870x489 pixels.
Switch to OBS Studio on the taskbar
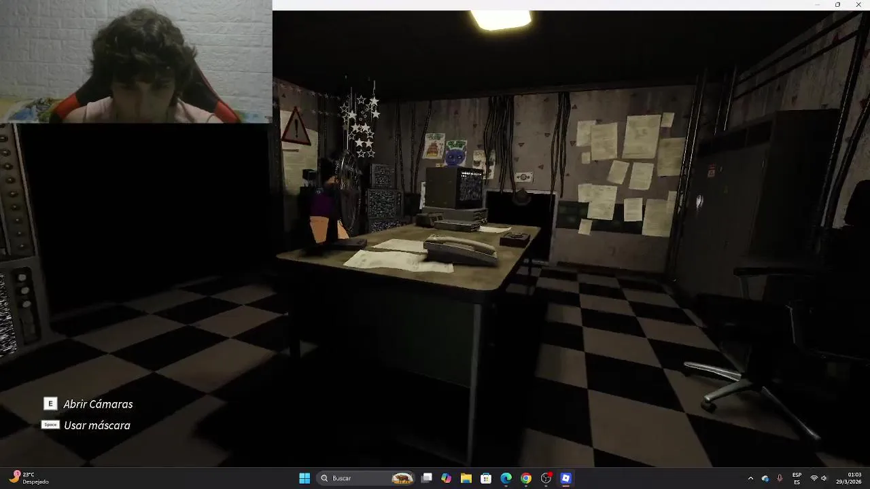tap(546, 478)
